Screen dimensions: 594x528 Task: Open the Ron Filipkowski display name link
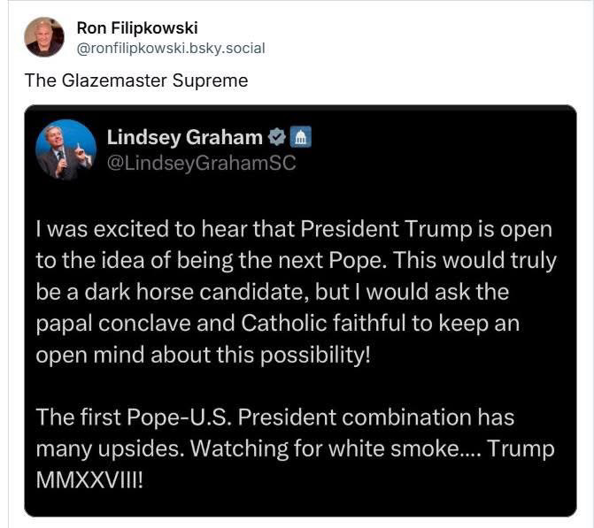coord(137,28)
